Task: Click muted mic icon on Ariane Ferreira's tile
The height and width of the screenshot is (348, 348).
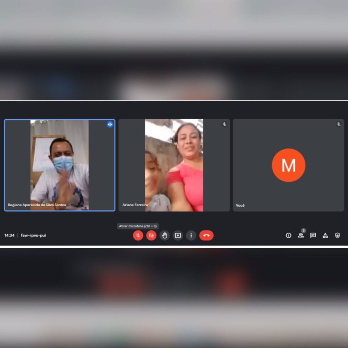Action: tap(224, 124)
